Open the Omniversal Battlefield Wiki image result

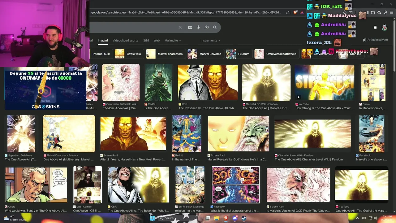[121, 82]
